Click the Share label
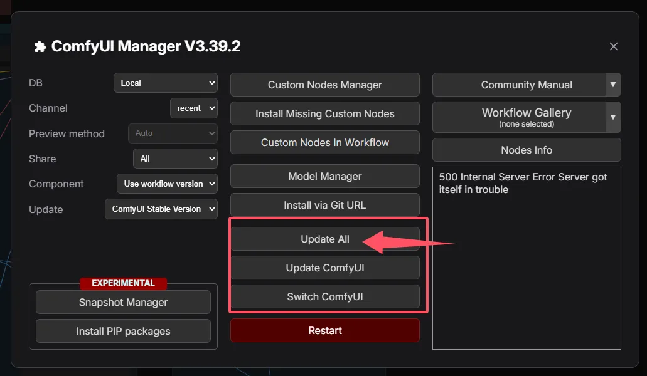Screen dimensions: 647x376 (42, 159)
